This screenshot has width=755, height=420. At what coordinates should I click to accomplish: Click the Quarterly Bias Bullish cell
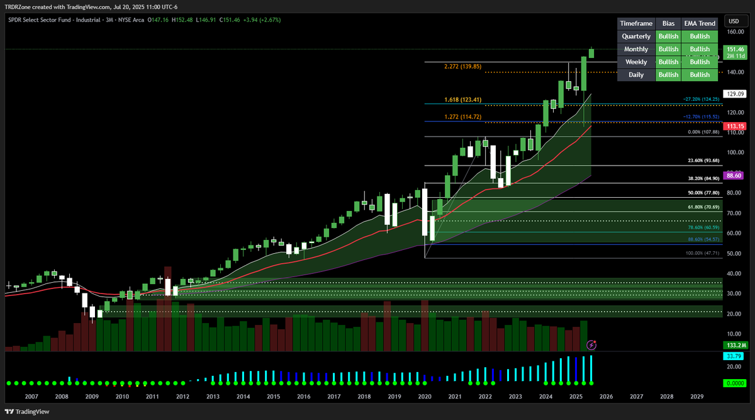(x=668, y=37)
